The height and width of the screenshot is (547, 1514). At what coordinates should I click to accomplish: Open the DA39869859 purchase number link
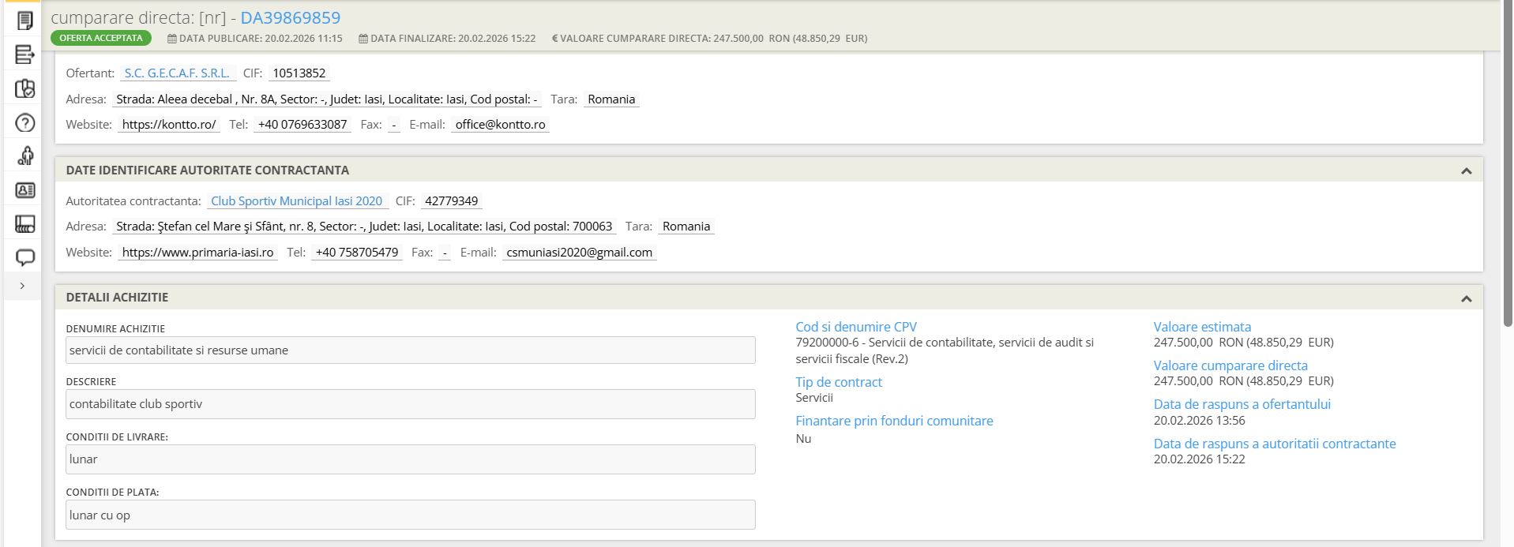point(290,17)
